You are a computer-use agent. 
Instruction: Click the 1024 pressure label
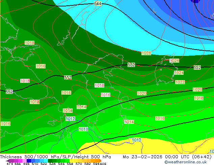click(179, 73)
